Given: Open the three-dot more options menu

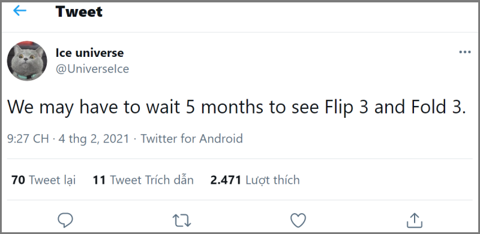Looking at the screenshot, I should click(x=464, y=52).
